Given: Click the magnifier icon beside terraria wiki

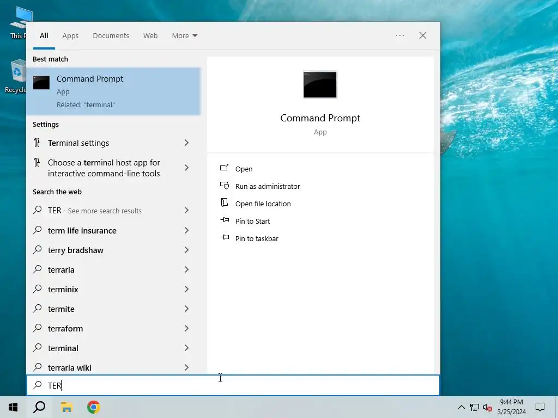Looking at the screenshot, I should [x=37, y=367].
